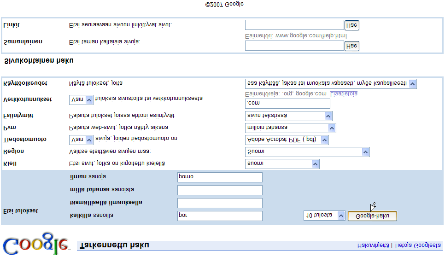
Task: Click the Google logo
Action: click(36, 244)
